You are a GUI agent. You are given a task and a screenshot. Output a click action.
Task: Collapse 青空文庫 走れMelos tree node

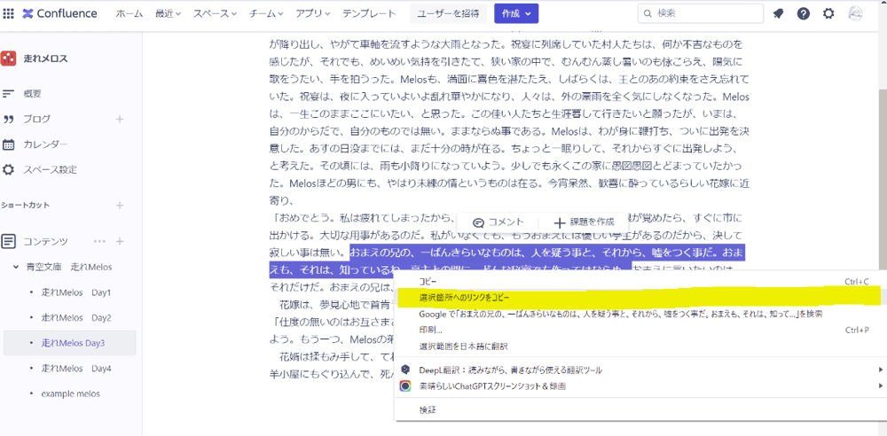coord(16,267)
